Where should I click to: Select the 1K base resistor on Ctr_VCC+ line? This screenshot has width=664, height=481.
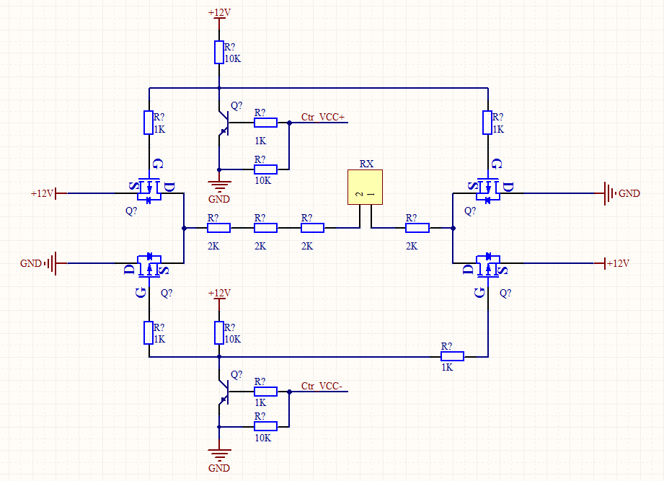click(265, 123)
